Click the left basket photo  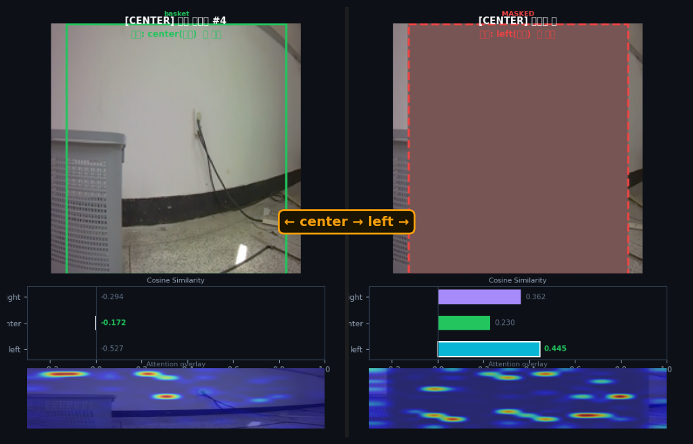[176, 148]
